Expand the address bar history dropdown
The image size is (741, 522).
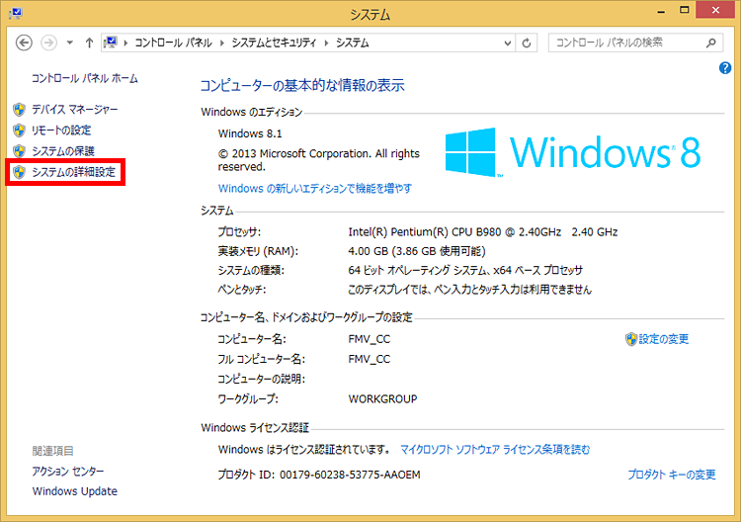(x=506, y=43)
